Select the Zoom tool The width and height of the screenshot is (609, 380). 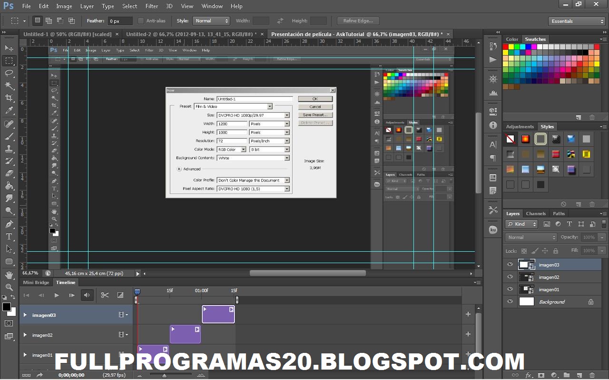(x=9, y=287)
